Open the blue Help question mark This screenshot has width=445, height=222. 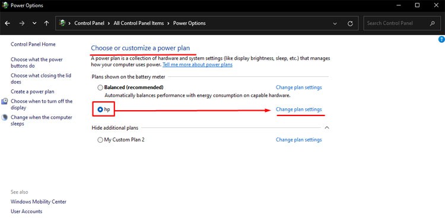coord(441,39)
